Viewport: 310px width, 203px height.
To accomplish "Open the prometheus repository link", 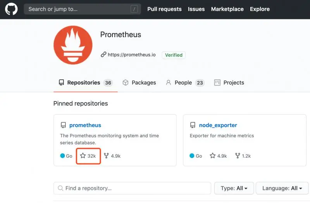I will pos(85,125).
